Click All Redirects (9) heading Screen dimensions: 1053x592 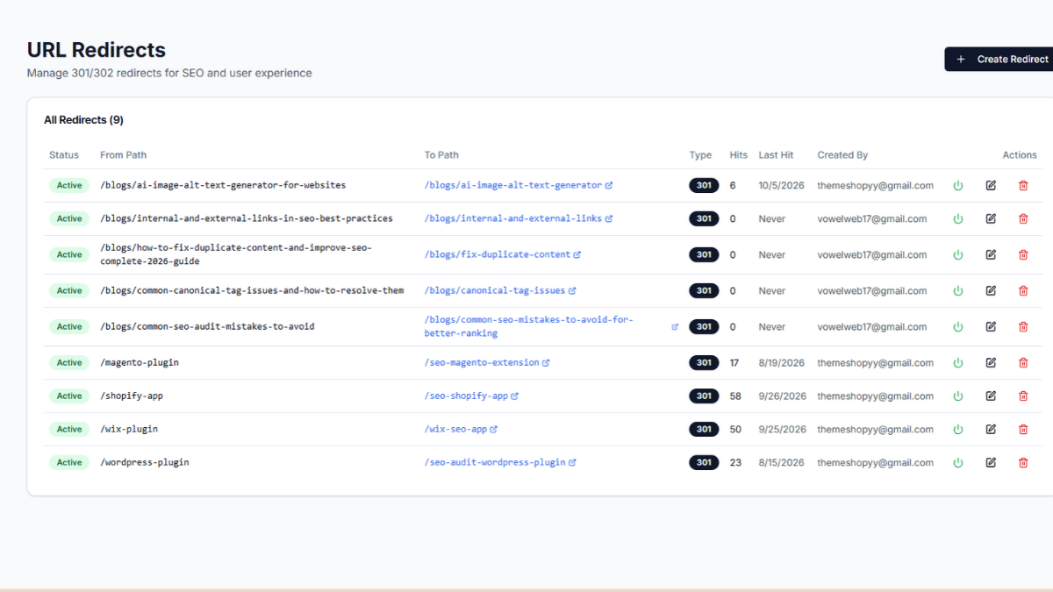pyautogui.click(x=83, y=119)
